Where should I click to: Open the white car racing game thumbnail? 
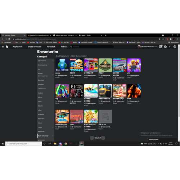click(120, 65)
